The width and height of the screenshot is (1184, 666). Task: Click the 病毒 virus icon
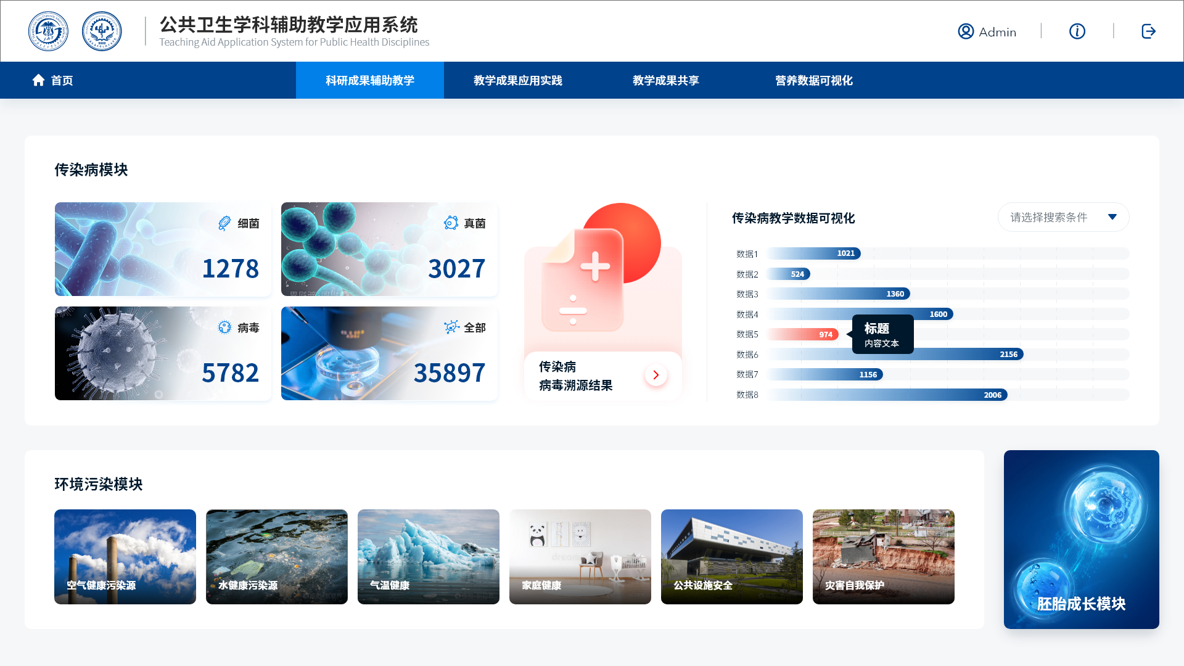(224, 327)
